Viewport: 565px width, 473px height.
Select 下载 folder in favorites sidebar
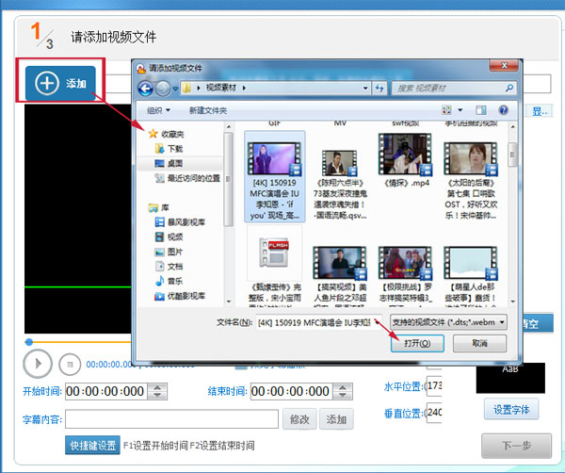pyautogui.click(x=175, y=149)
